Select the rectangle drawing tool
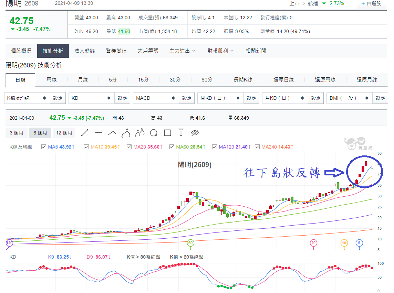 tap(167, 133)
